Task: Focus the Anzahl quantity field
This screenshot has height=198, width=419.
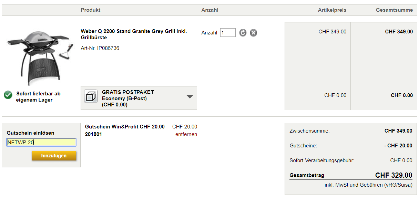Action: coord(228,33)
